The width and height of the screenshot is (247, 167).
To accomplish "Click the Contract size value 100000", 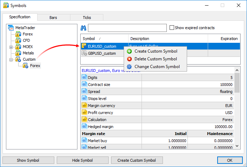I will click(x=226, y=85).
